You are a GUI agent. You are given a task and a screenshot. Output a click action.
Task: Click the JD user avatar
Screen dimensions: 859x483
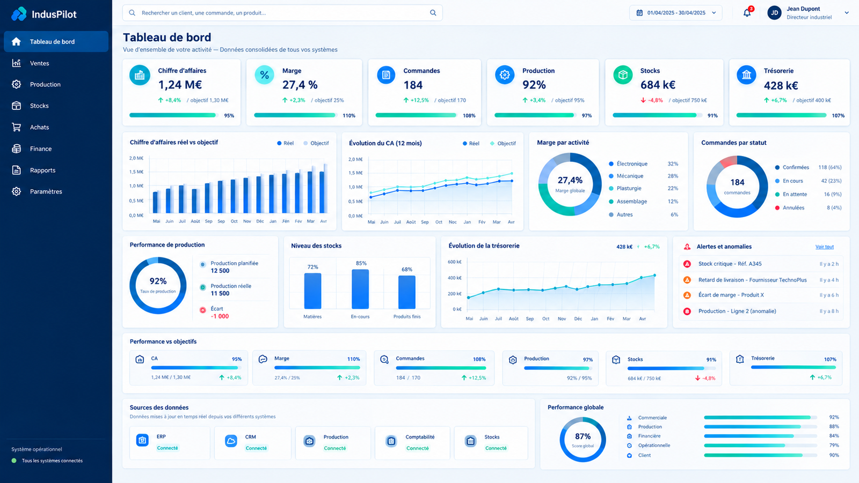tap(774, 13)
